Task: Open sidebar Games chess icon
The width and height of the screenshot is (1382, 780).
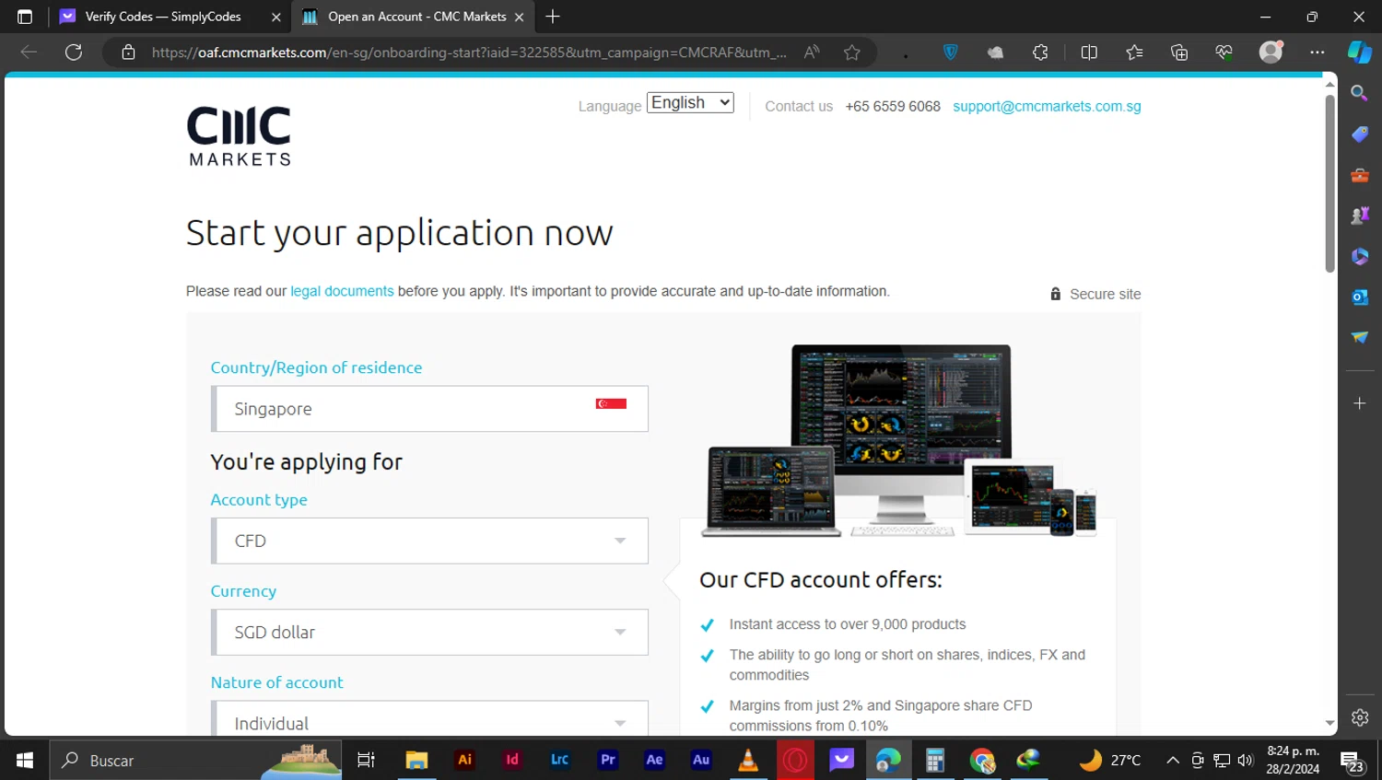Action: (1359, 215)
